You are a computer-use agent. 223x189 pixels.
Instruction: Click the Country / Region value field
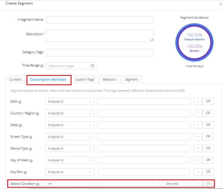coord(144,113)
